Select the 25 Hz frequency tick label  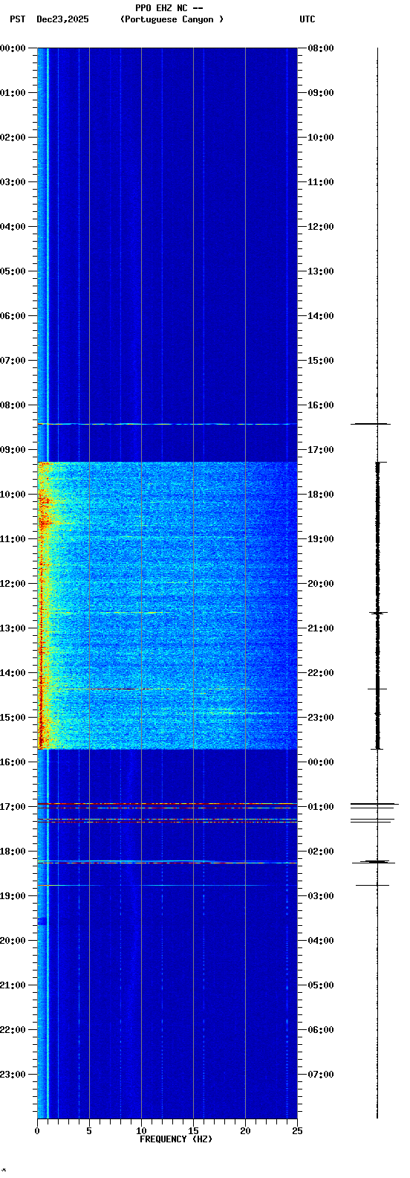coord(297,1131)
